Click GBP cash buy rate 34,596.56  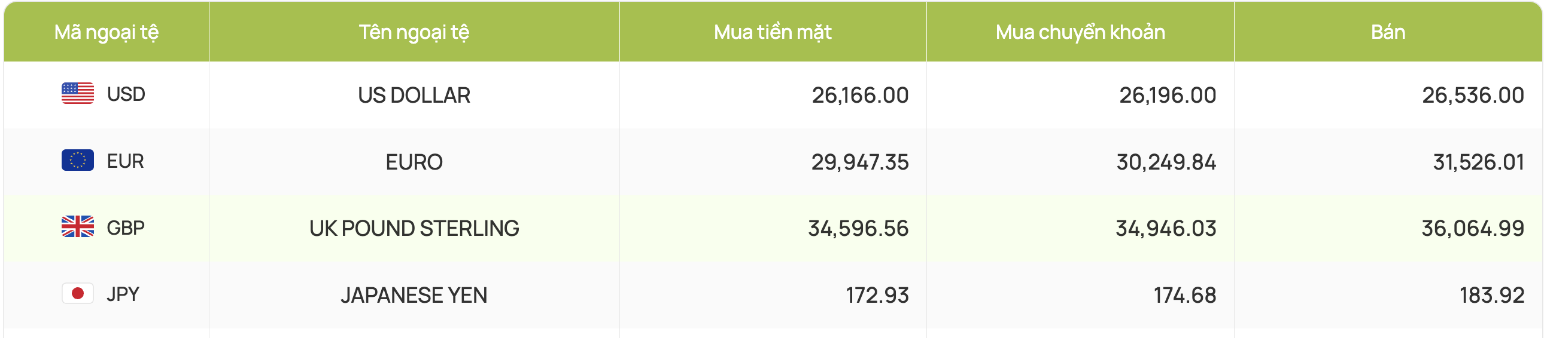(x=858, y=229)
